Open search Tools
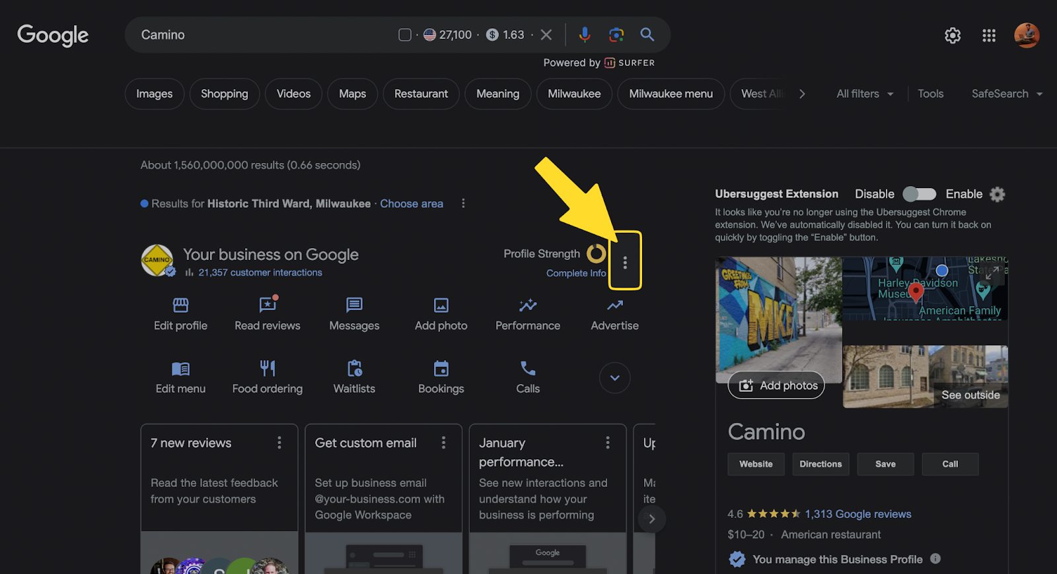The width and height of the screenshot is (1057, 574). coord(930,94)
